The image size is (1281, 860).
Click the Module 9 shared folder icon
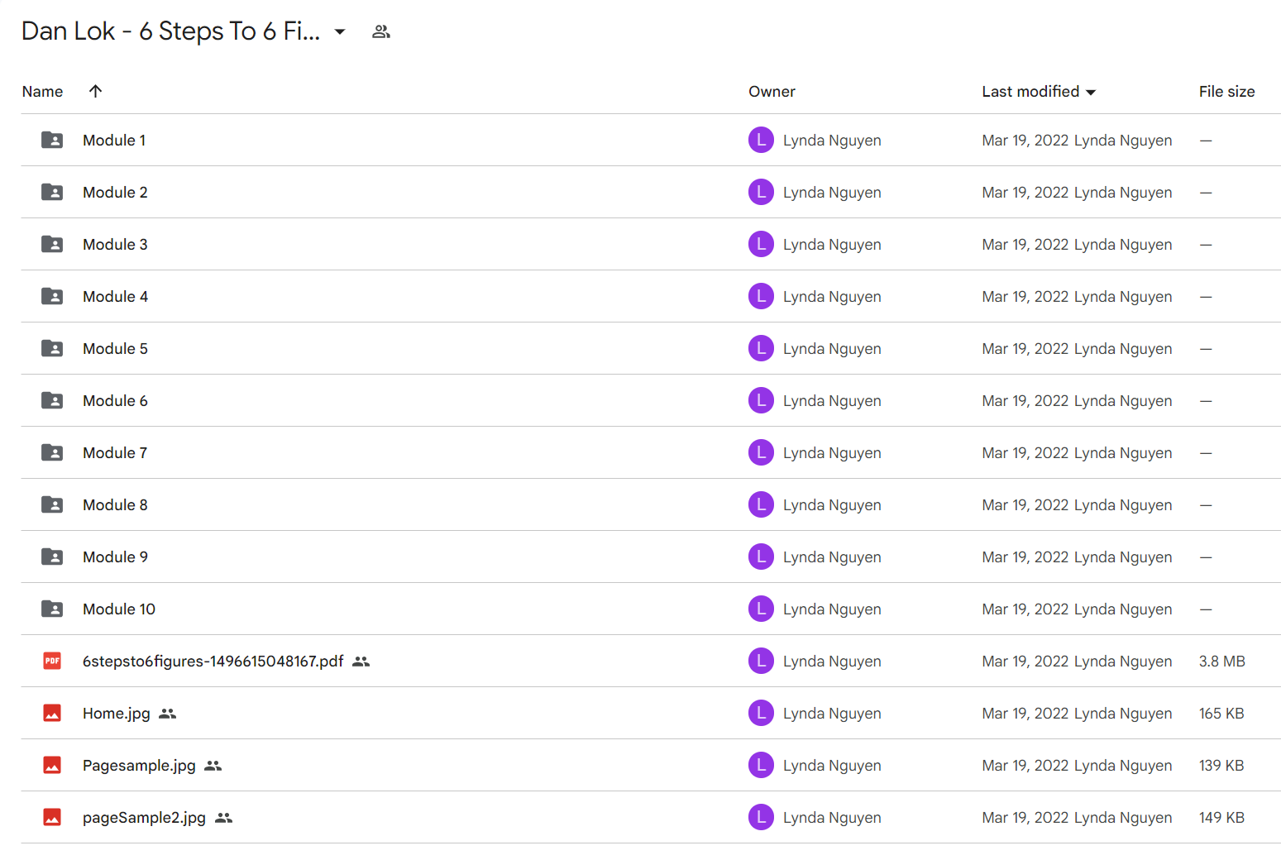pyautogui.click(x=52, y=557)
